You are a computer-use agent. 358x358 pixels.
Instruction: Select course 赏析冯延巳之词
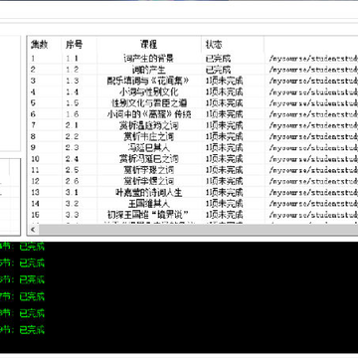pos(148,159)
